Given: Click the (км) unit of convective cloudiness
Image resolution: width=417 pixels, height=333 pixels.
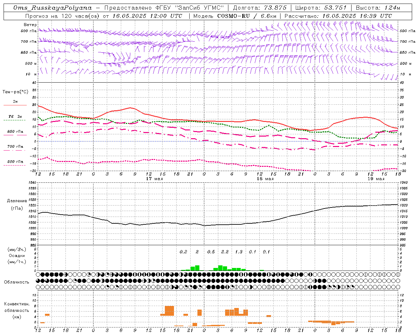Looking at the screenshot, I should pos(17,317).
